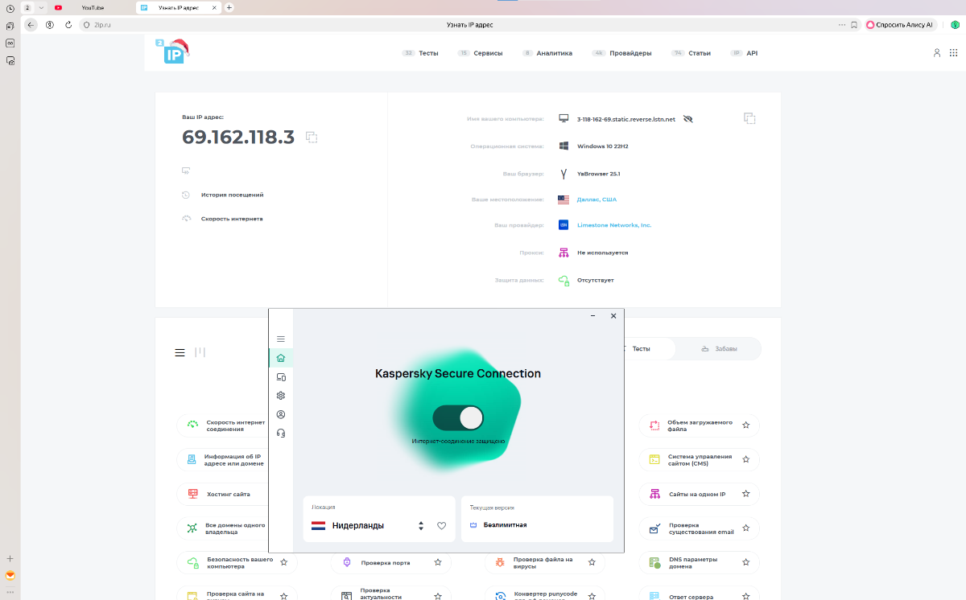Open Kaspersky support headset icon
The image size is (966, 600).
[x=281, y=433]
